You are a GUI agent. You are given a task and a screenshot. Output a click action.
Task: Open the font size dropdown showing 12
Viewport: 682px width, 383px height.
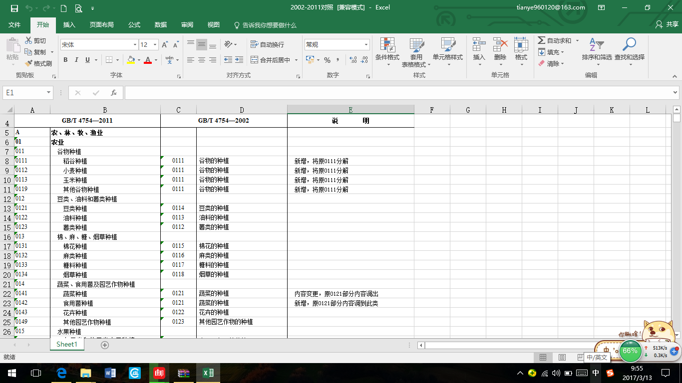pyautogui.click(x=155, y=45)
